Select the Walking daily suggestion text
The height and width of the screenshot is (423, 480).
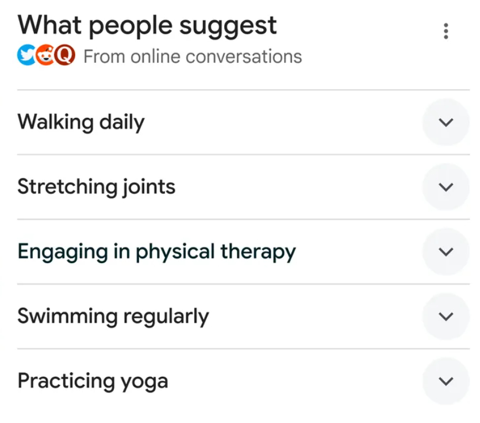click(81, 122)
